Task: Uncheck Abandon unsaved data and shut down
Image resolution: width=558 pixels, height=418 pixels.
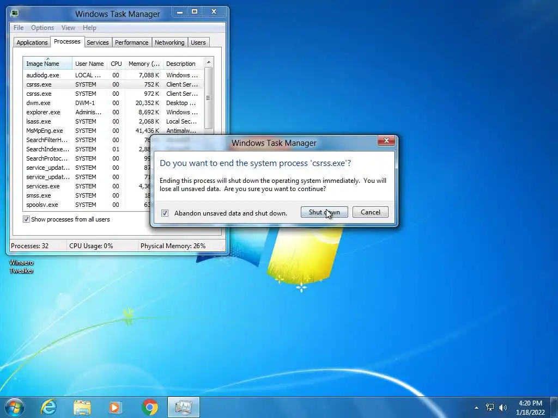Action: 165,213
